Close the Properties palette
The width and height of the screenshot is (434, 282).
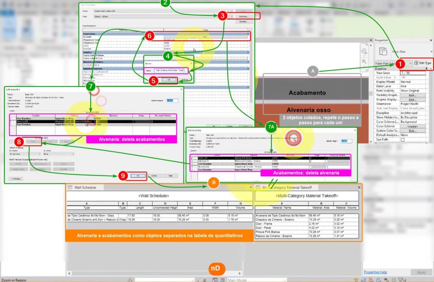point(430,40)
